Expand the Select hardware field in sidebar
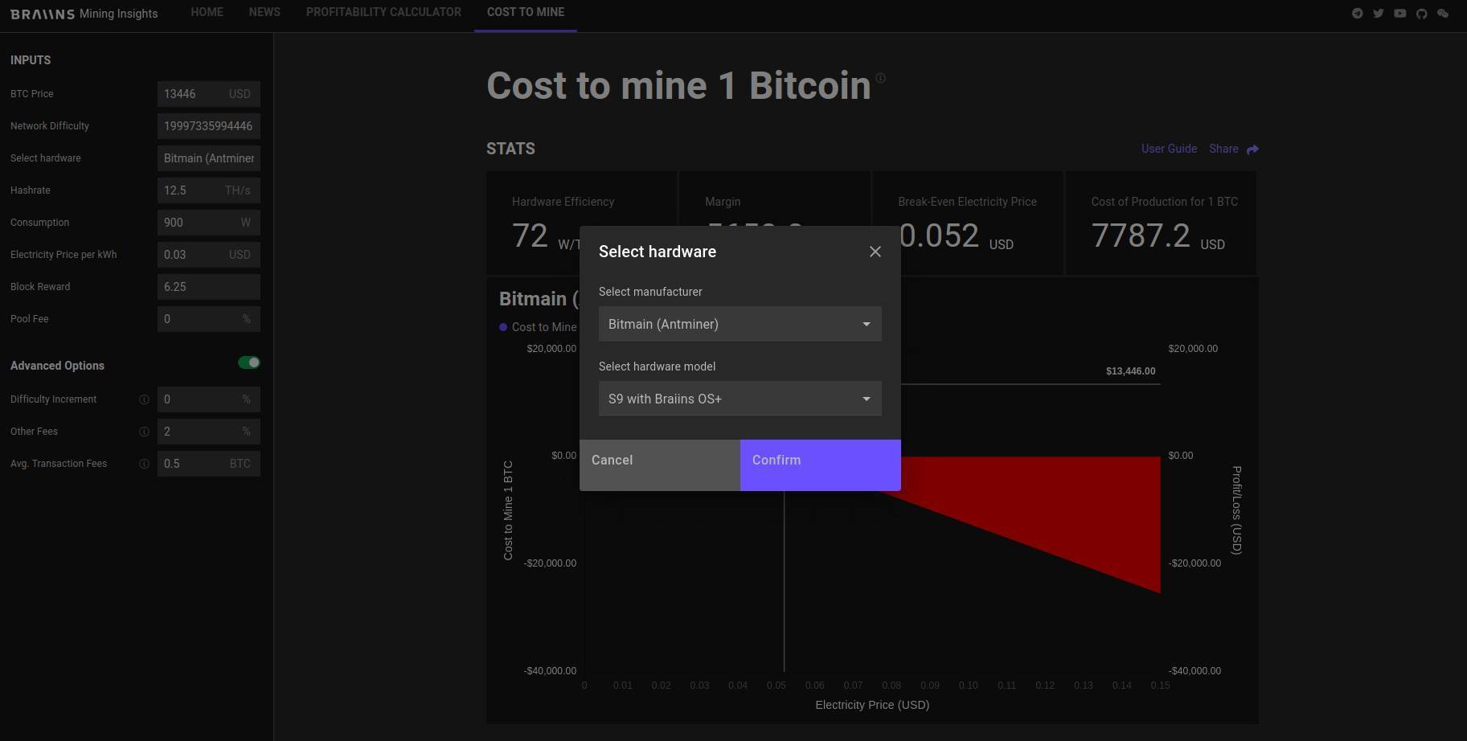Screen dimensions: 1467x741 pos(208,158)
